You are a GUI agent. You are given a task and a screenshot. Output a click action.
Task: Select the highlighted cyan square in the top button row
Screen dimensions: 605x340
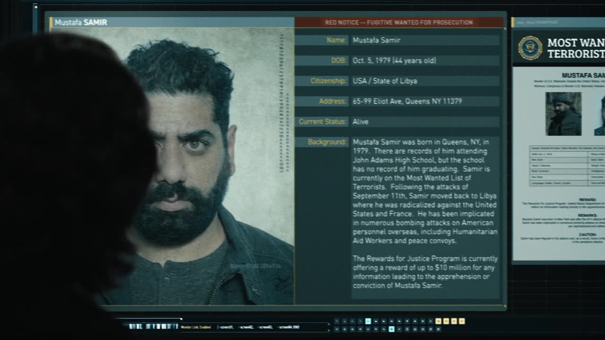click(x=368, y=321)
